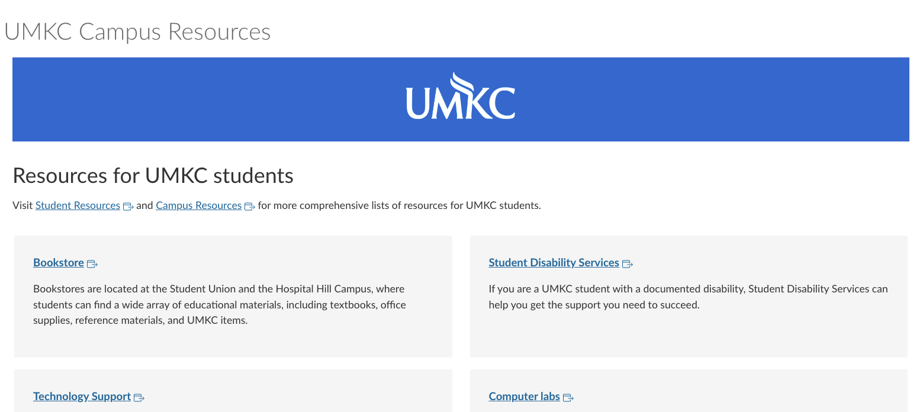The width and height of the screenshot is (923, 412).
Task: Follow the Bookstore heading link
Action: point(59,263)
